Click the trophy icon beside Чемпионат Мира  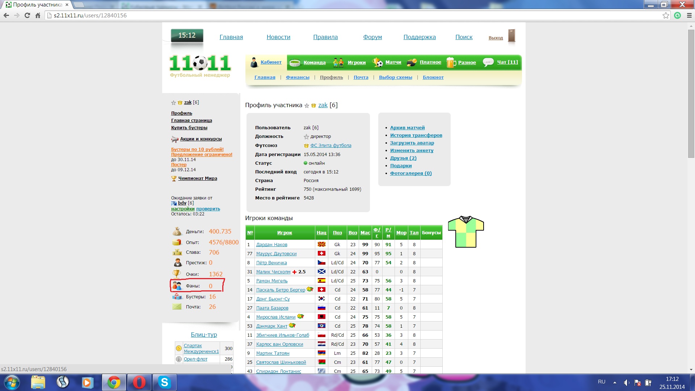174,178
